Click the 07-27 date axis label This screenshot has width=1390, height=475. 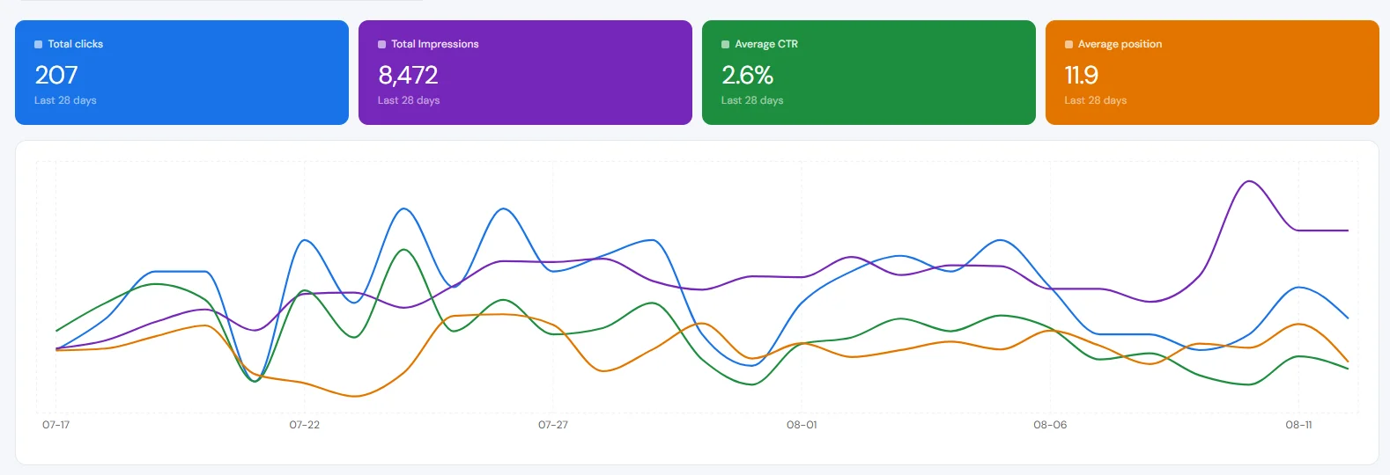553,425
